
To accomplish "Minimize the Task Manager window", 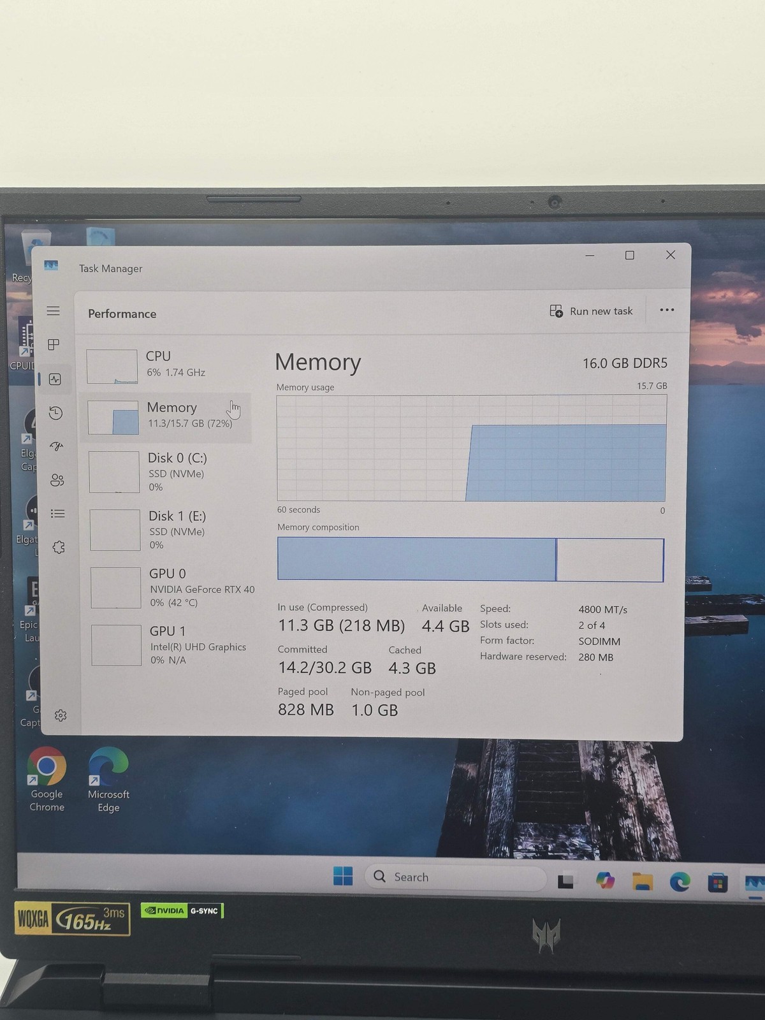I will click(x=590, y=256).
